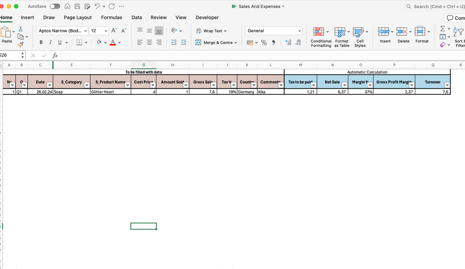Click the Cut scissors icon

tap(21, 29)
